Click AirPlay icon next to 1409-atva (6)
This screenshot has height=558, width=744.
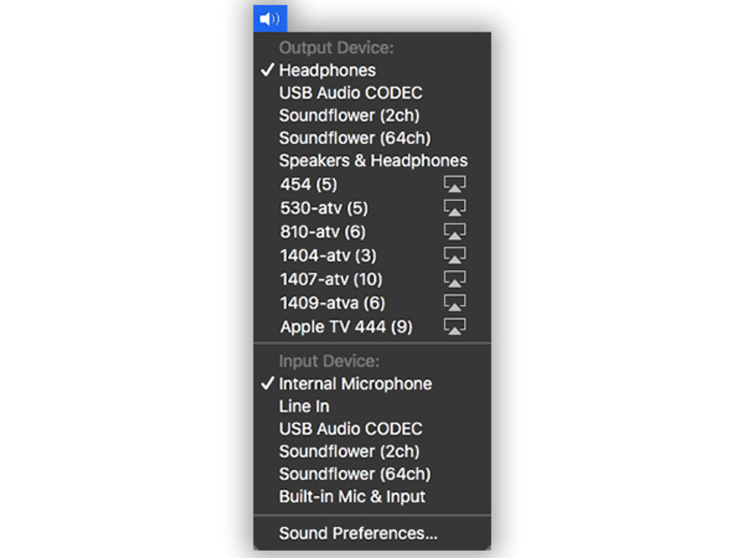455,303
